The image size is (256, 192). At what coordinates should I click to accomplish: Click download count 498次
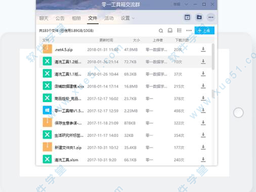(x=179, y=111)
